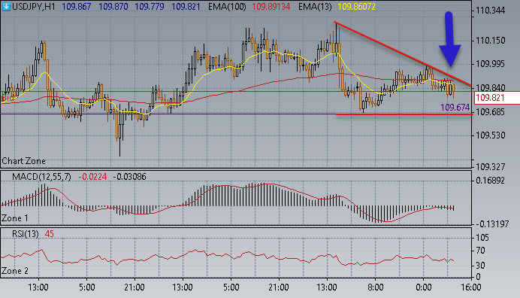Click the 110.150 price axis label
The image size is (520, 298).
[491, 41]
